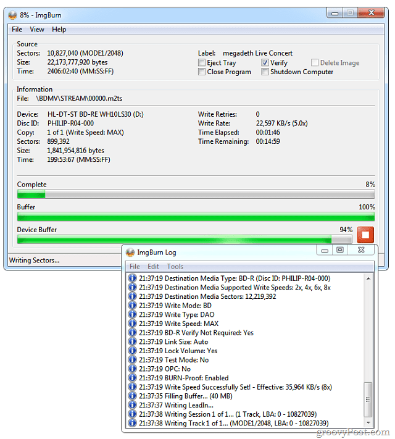Click info icon beside BD-R Verify Not Required

[132, 332]
